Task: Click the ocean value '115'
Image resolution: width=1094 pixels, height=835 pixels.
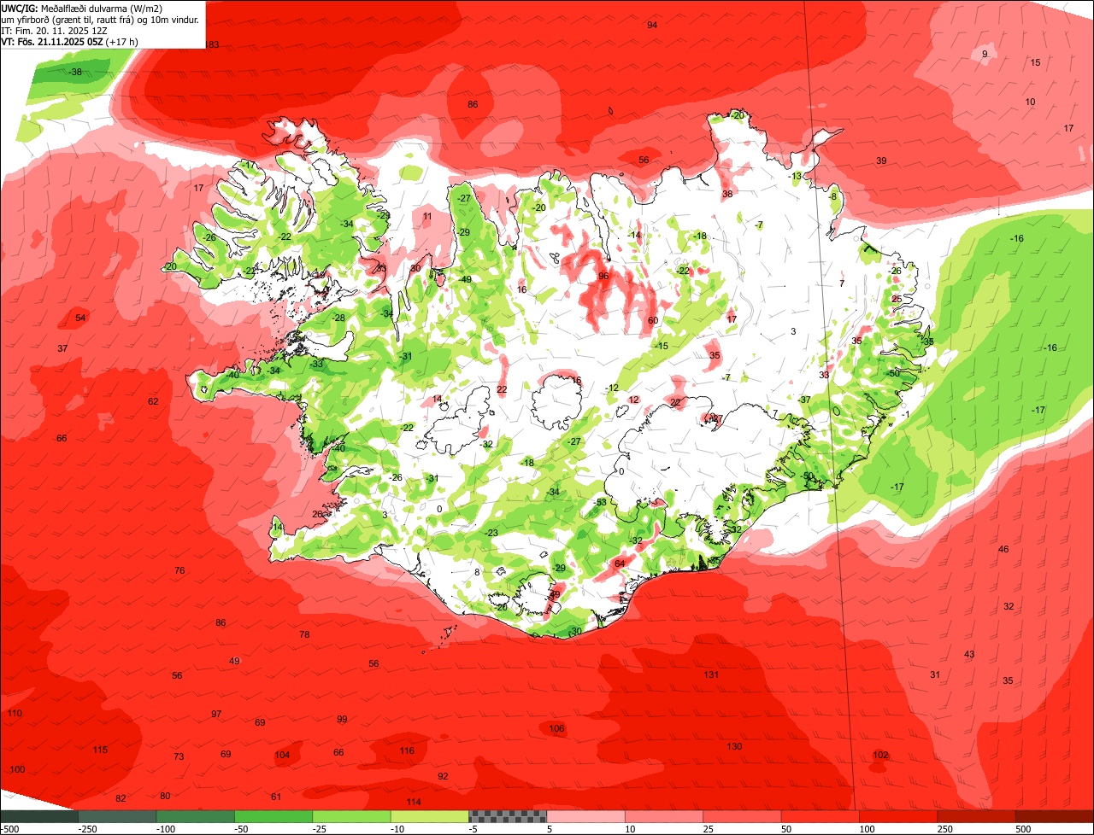Action: pos(100,750)
